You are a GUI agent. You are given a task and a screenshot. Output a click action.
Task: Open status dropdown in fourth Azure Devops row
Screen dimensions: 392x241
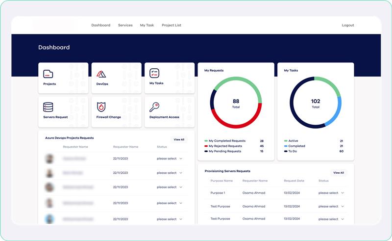[x=170, y=203]
